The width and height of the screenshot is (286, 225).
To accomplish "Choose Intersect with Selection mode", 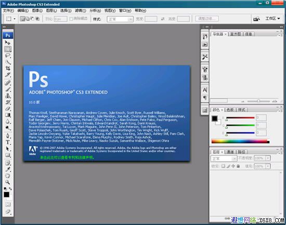I will [37, 19].
